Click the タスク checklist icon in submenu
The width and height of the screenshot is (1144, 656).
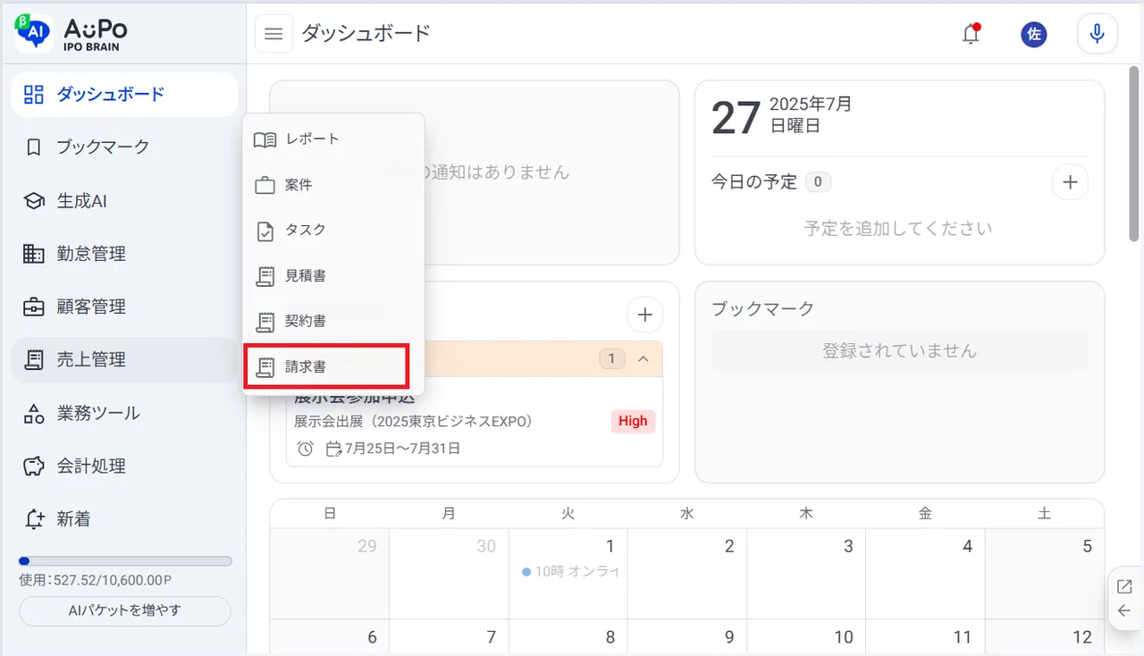coord(265,231)
